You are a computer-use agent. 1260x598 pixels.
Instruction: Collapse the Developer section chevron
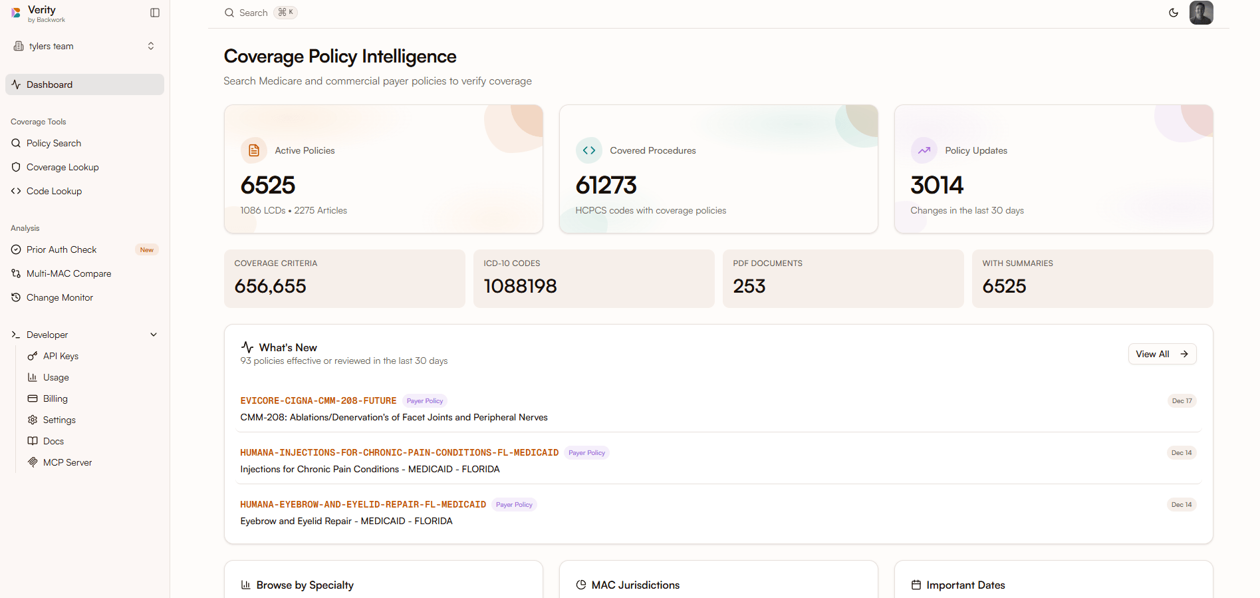(x=154, y=335)
